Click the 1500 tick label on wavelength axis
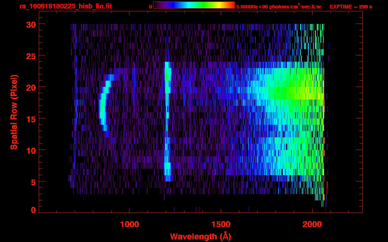Screen dimensions: 388x242 pyautogui.click(x=221, y=224)
